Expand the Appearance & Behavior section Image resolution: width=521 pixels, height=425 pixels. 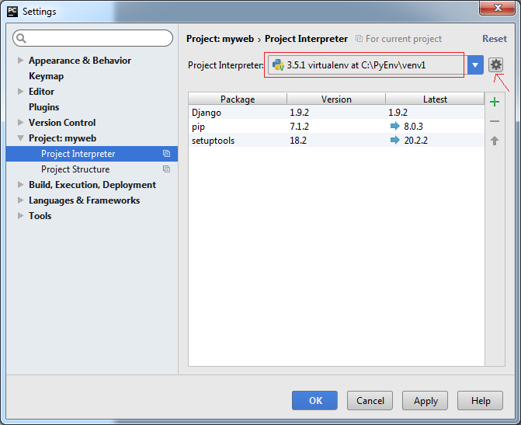click(21, 60)
